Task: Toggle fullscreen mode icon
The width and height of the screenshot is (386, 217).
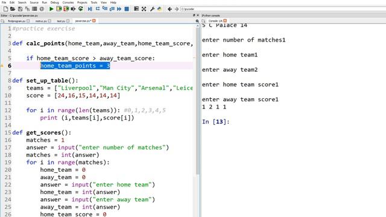Action: (144, 9)
